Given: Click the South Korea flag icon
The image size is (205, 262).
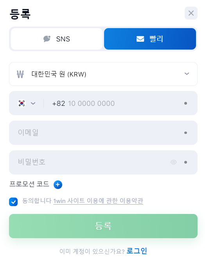Looking at the screenshot, I should coord(22,103).
